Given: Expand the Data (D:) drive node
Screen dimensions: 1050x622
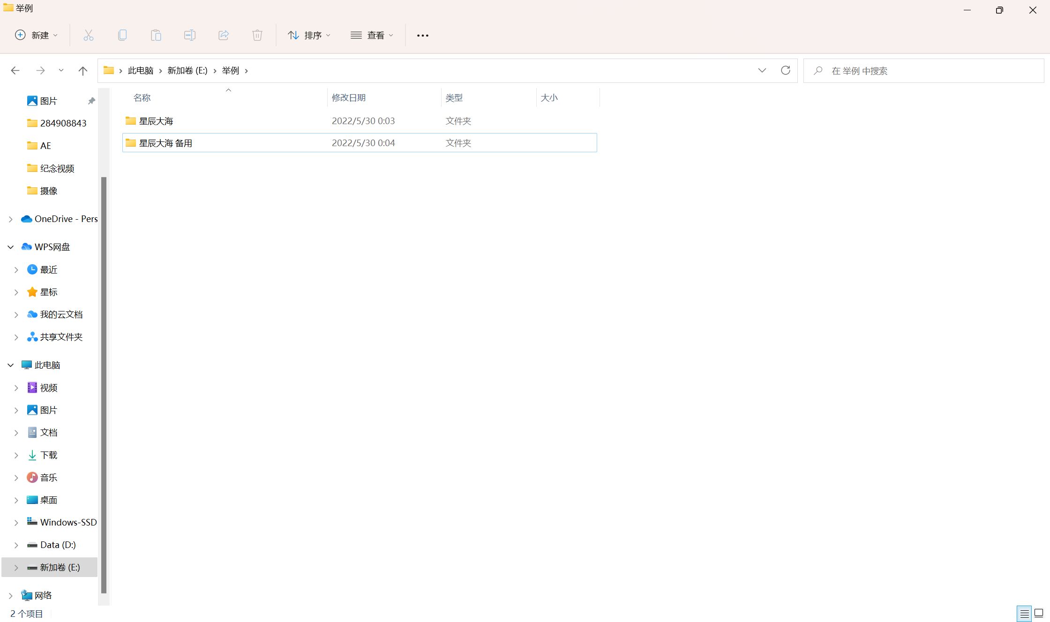Looking at the screenshot, I should (16, 545).
